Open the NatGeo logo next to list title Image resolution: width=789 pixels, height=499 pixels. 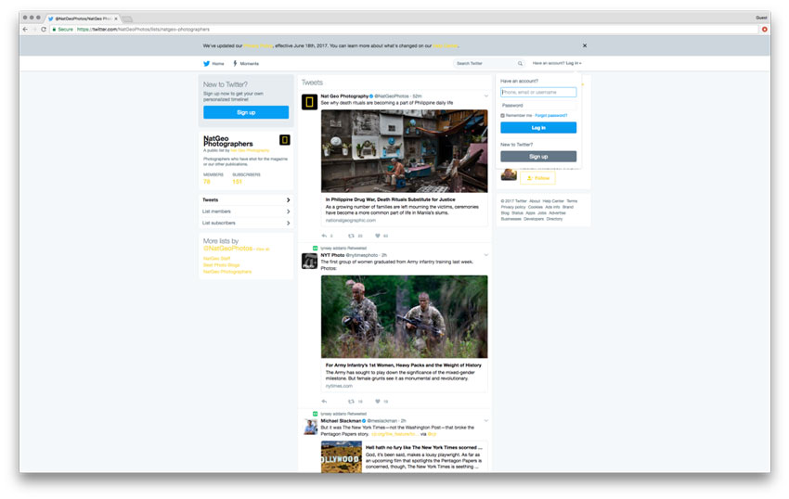click(284, 140)
